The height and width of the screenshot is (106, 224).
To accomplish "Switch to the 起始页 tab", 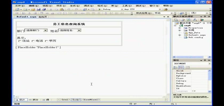I will pos(42,17).
